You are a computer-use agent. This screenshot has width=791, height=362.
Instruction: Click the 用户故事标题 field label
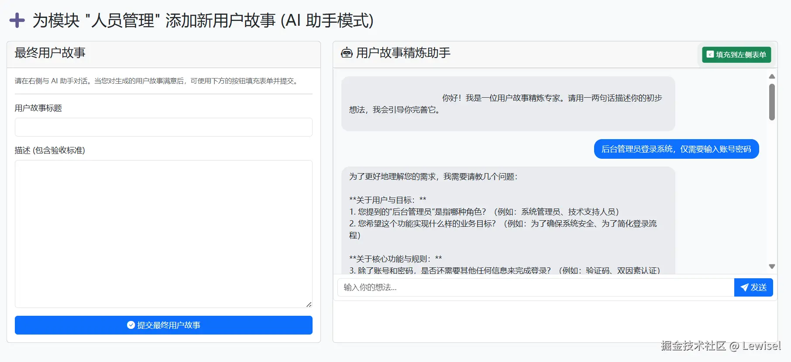point(38,108)
